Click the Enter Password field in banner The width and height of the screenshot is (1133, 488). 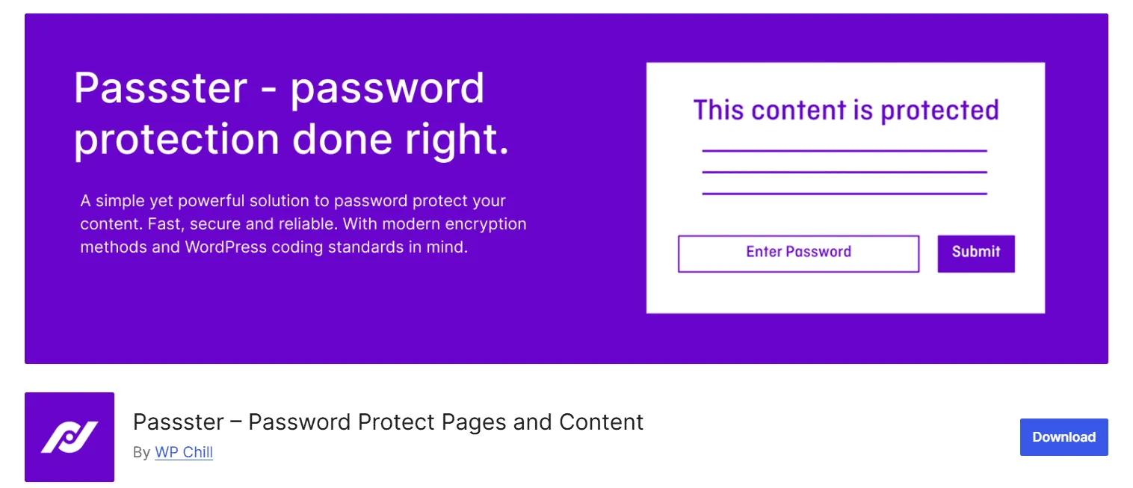[798, 254]
